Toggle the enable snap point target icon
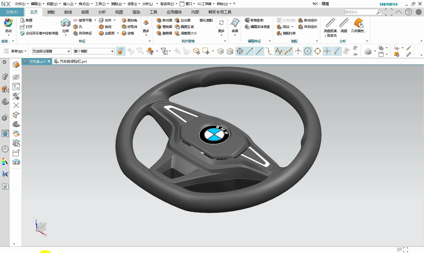The image size is (424, 253). tap(240, 51)
